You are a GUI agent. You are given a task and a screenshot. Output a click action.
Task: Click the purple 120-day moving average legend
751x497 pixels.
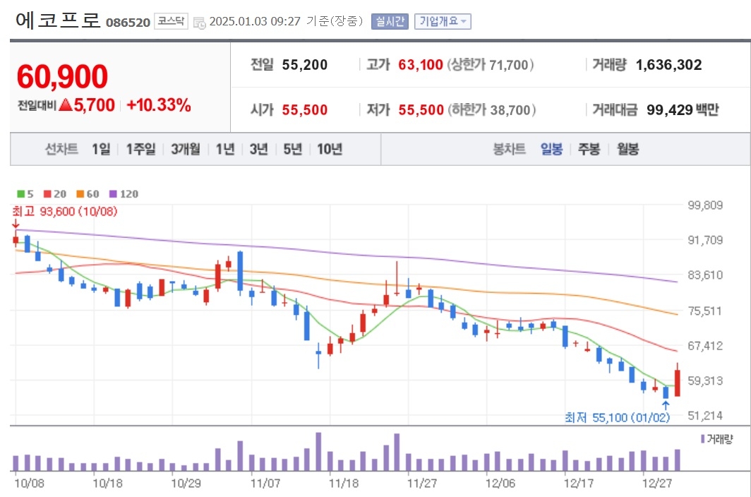tap(124, 194)
